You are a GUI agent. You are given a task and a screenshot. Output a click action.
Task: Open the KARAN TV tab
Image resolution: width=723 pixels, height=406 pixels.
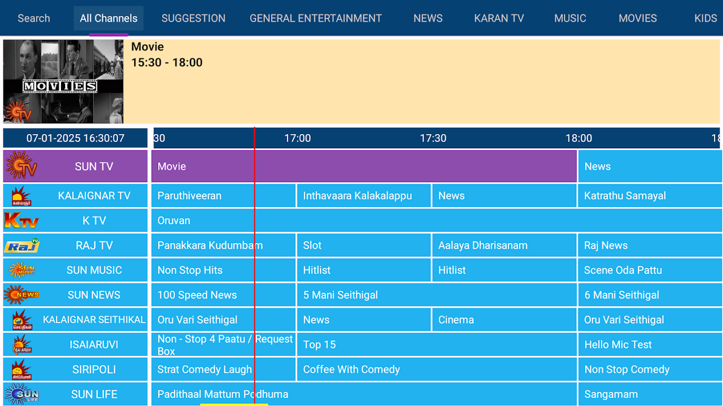click(499, 18)
